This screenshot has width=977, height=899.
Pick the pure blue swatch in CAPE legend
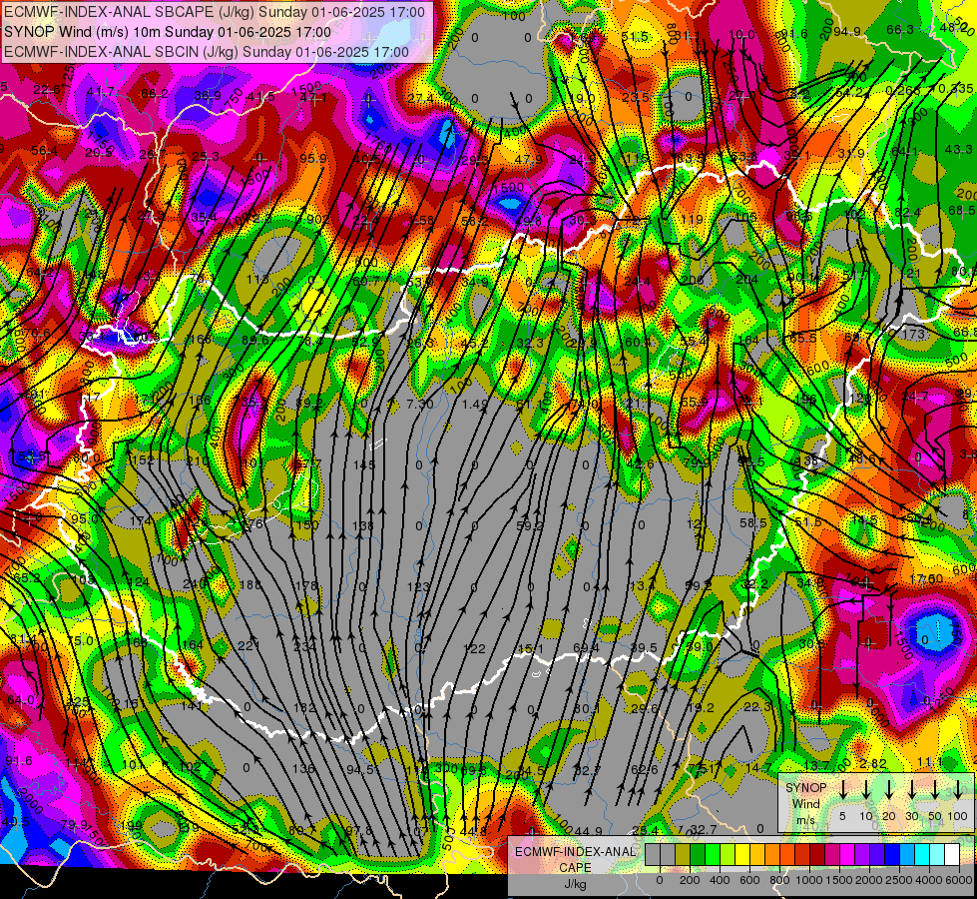click(891, 855)
